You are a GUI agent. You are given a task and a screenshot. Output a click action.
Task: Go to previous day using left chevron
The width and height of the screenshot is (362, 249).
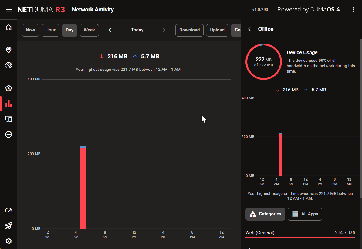(110, 30)
